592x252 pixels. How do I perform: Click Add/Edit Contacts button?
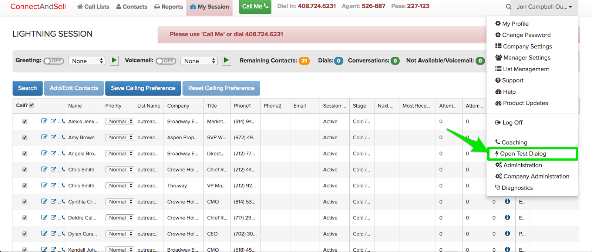click(x=74, y=88)
